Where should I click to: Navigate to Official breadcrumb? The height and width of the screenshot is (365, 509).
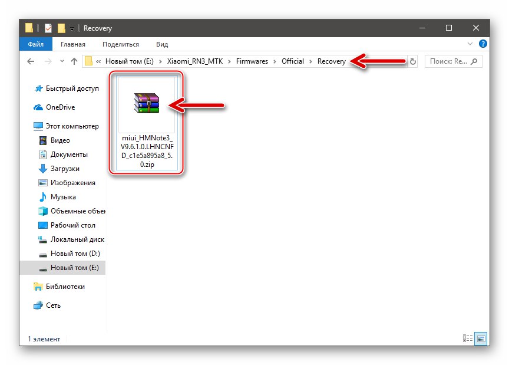(x=292, y=61)
